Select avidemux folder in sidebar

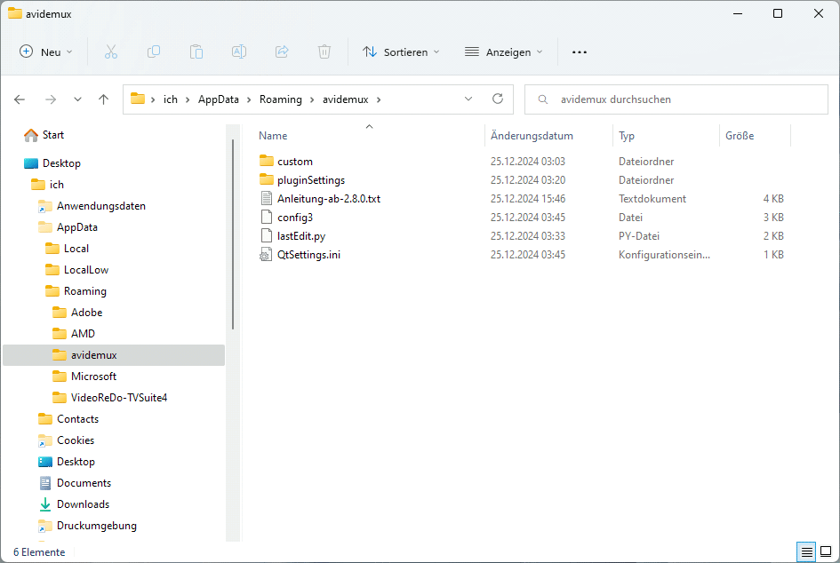[x=114, y=355]
